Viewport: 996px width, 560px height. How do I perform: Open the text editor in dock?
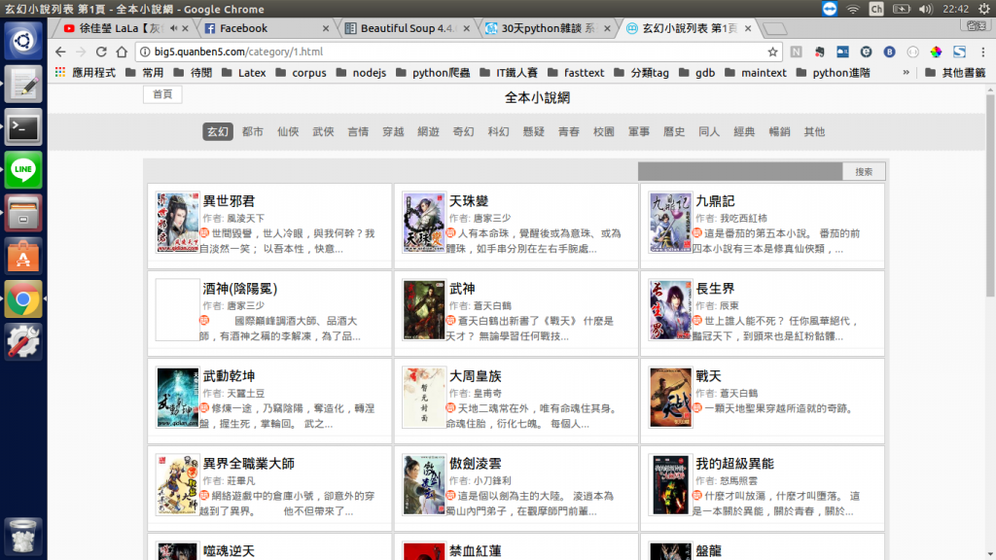(x=23, y=85)
